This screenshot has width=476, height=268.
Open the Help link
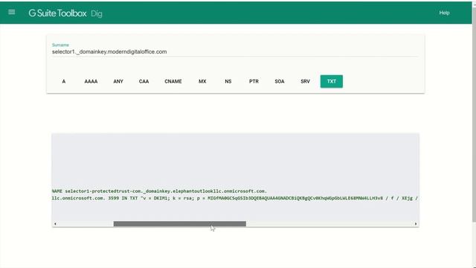444,13
